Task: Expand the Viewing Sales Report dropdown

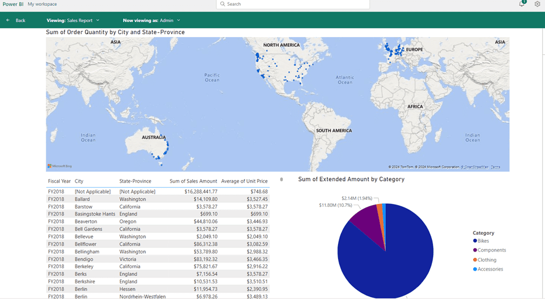Action: click(97, 20)
